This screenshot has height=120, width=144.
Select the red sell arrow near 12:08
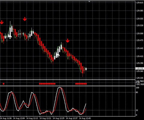pyautogui.click(x=25, y=19)
